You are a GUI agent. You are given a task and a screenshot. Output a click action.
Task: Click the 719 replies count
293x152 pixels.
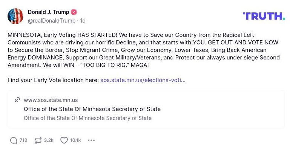click(x=23, y=140)
